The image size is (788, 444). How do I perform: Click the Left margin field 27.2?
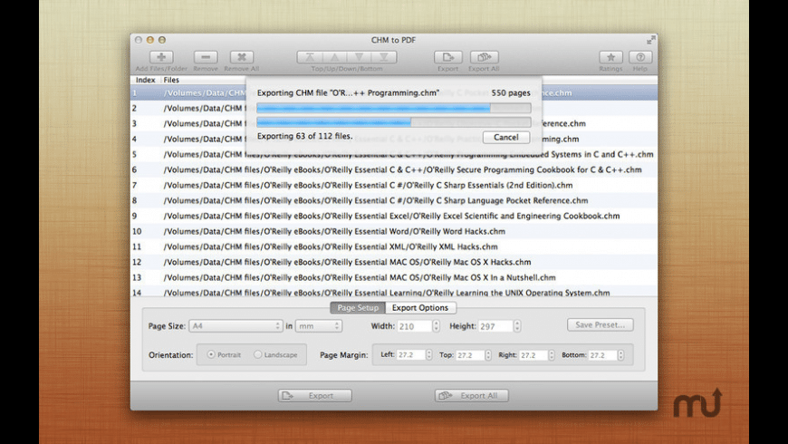pyautogui.click(x=410, y=355)
